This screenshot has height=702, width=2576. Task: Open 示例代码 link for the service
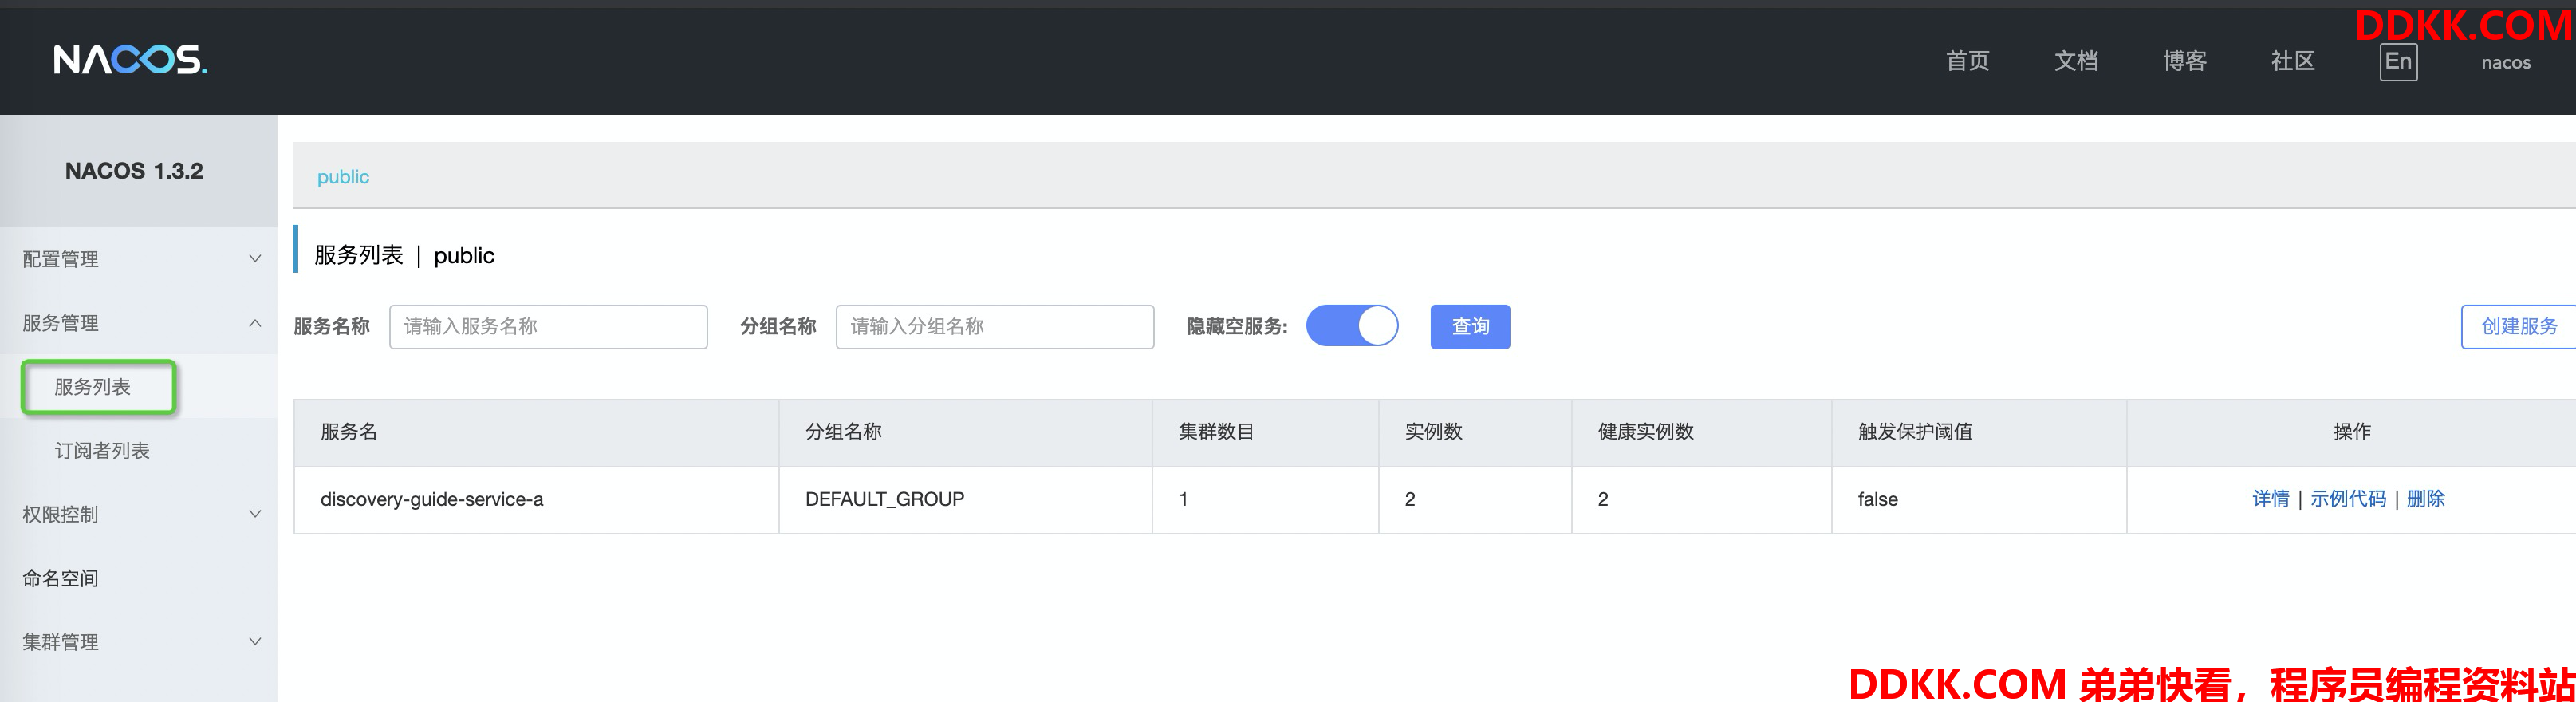coord(2347,499)
